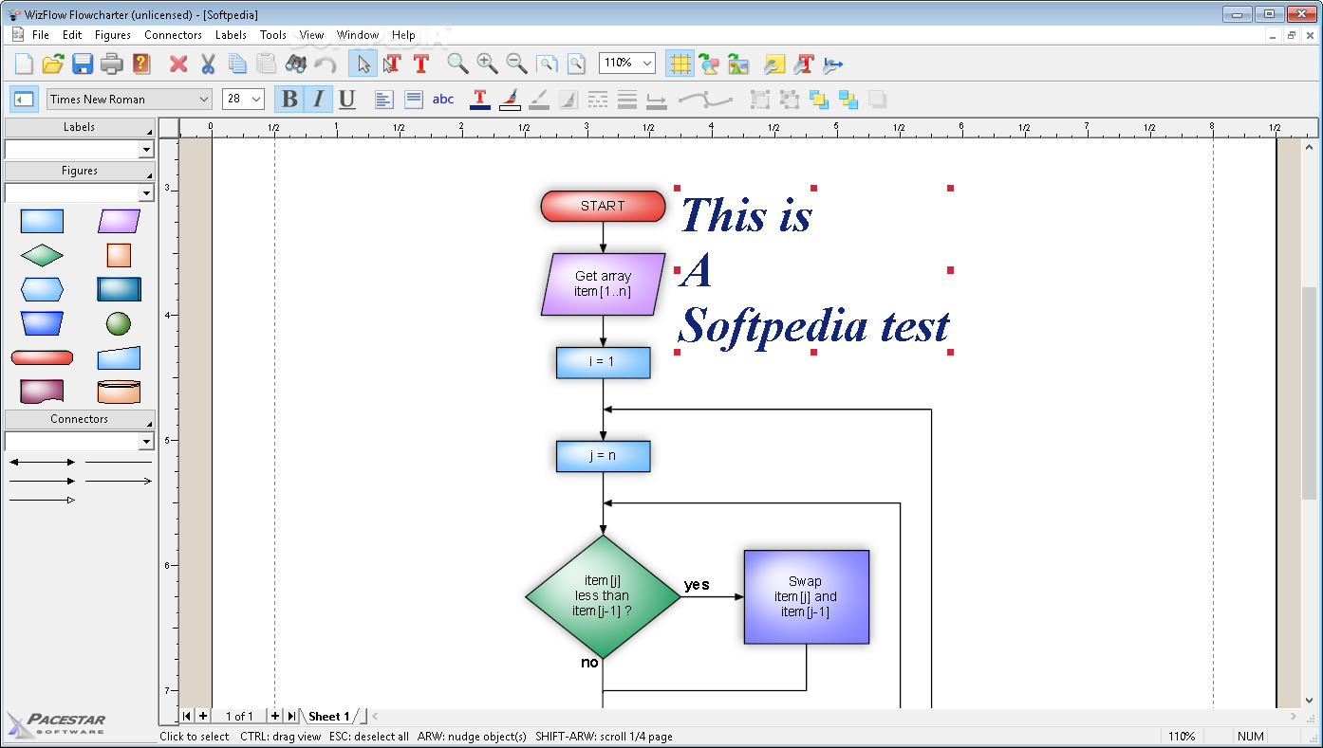Send to back with the blue-over-yellow squares icon

848,100
